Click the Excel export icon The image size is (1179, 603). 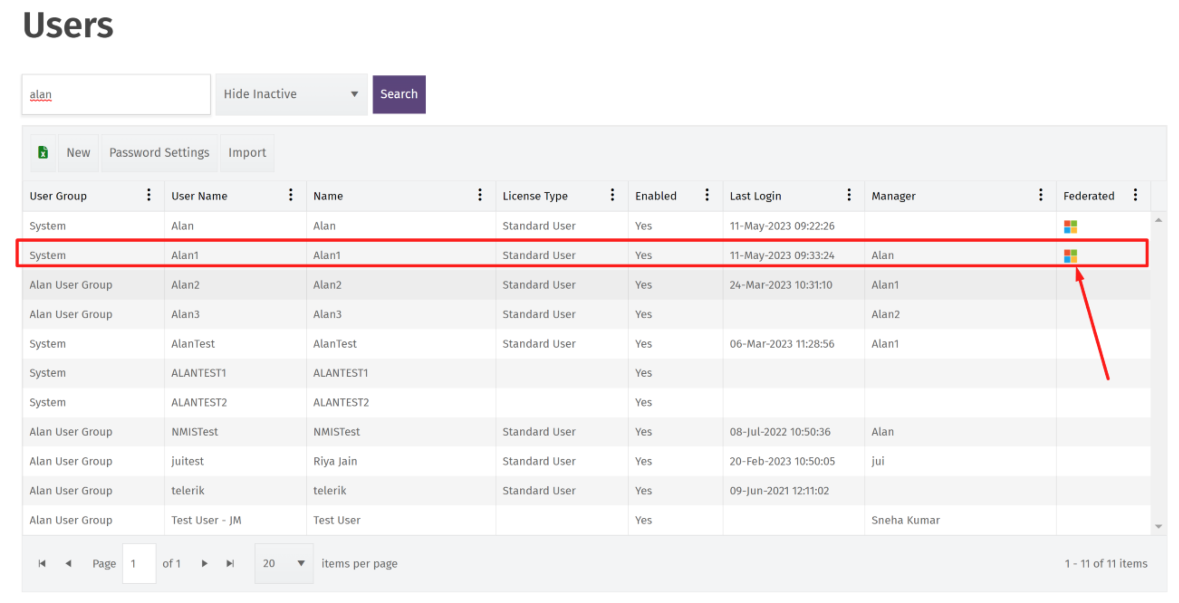click(x=43, y=152)
